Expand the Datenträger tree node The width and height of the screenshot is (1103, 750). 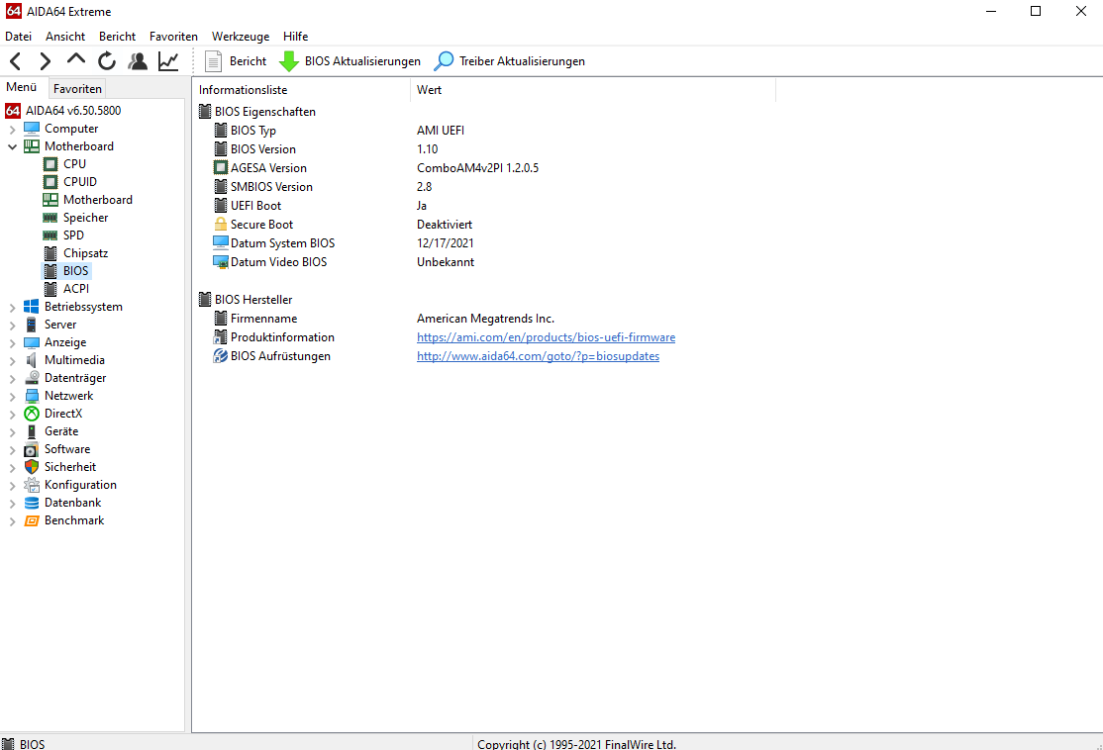13,379
